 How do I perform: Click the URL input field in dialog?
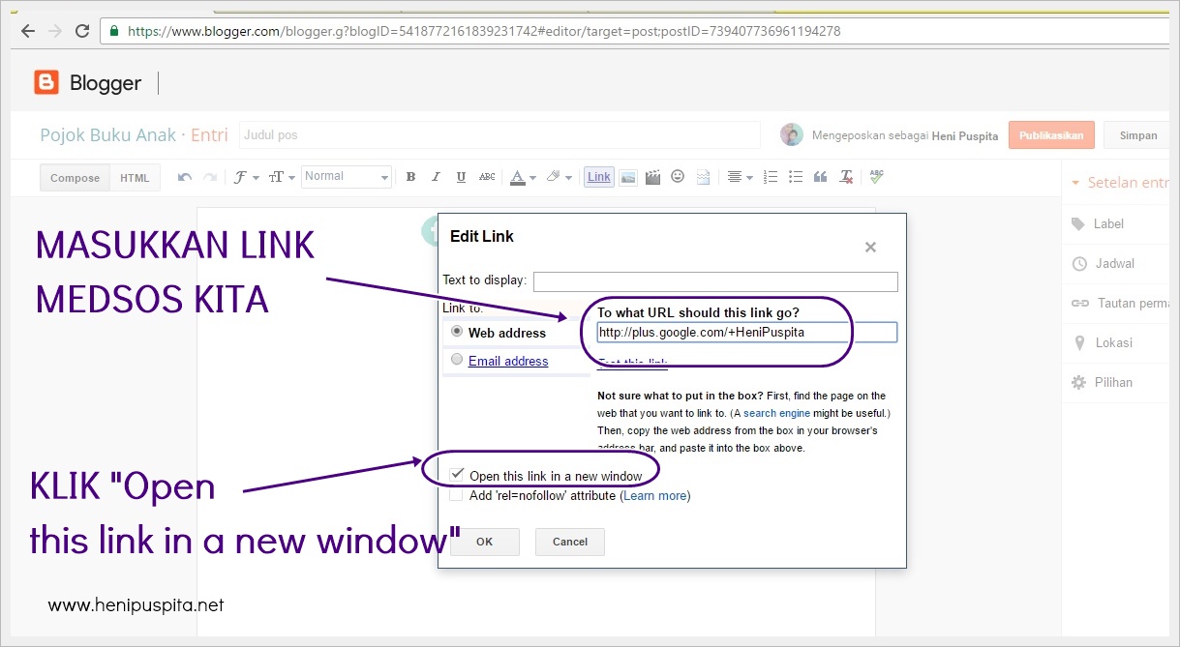click(746, 332)
